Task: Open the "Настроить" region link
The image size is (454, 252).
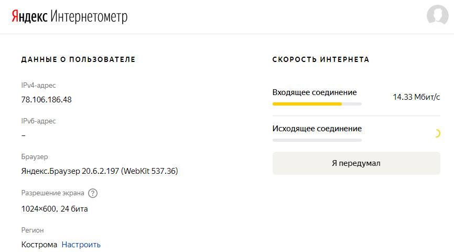Action: click(81, 245)
